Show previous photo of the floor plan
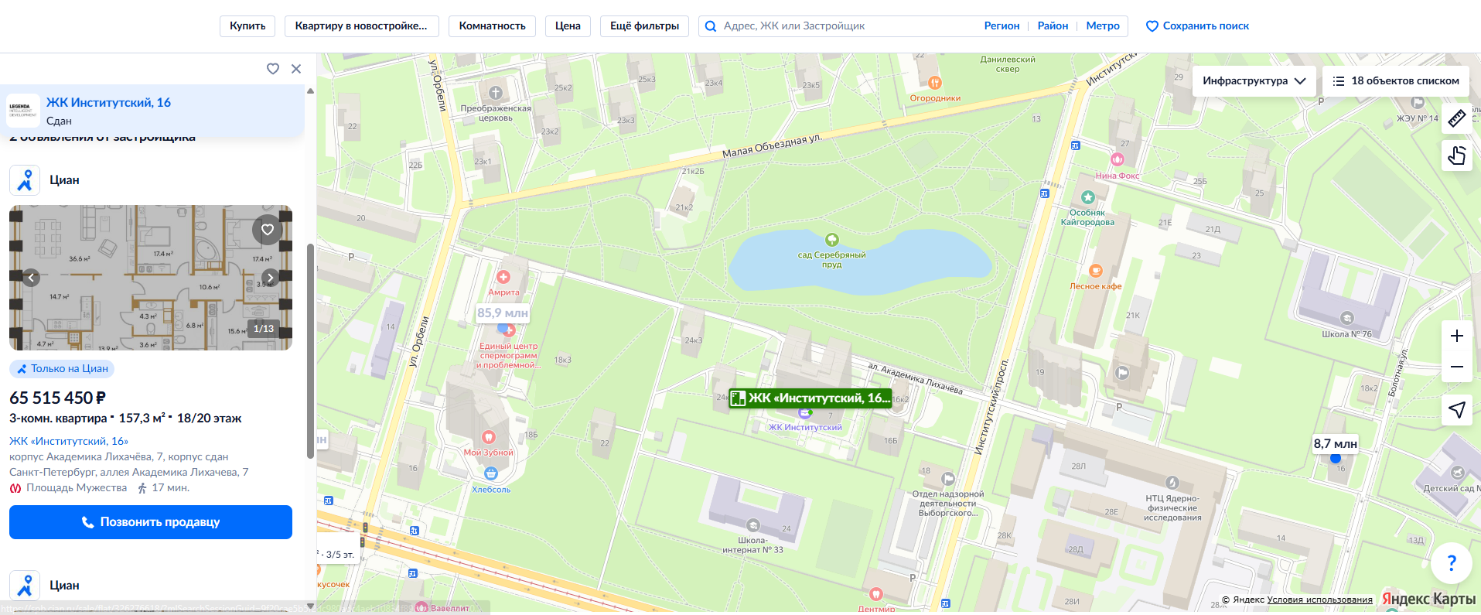This screenshot has height=615, width=1481. tap(31, 277)
